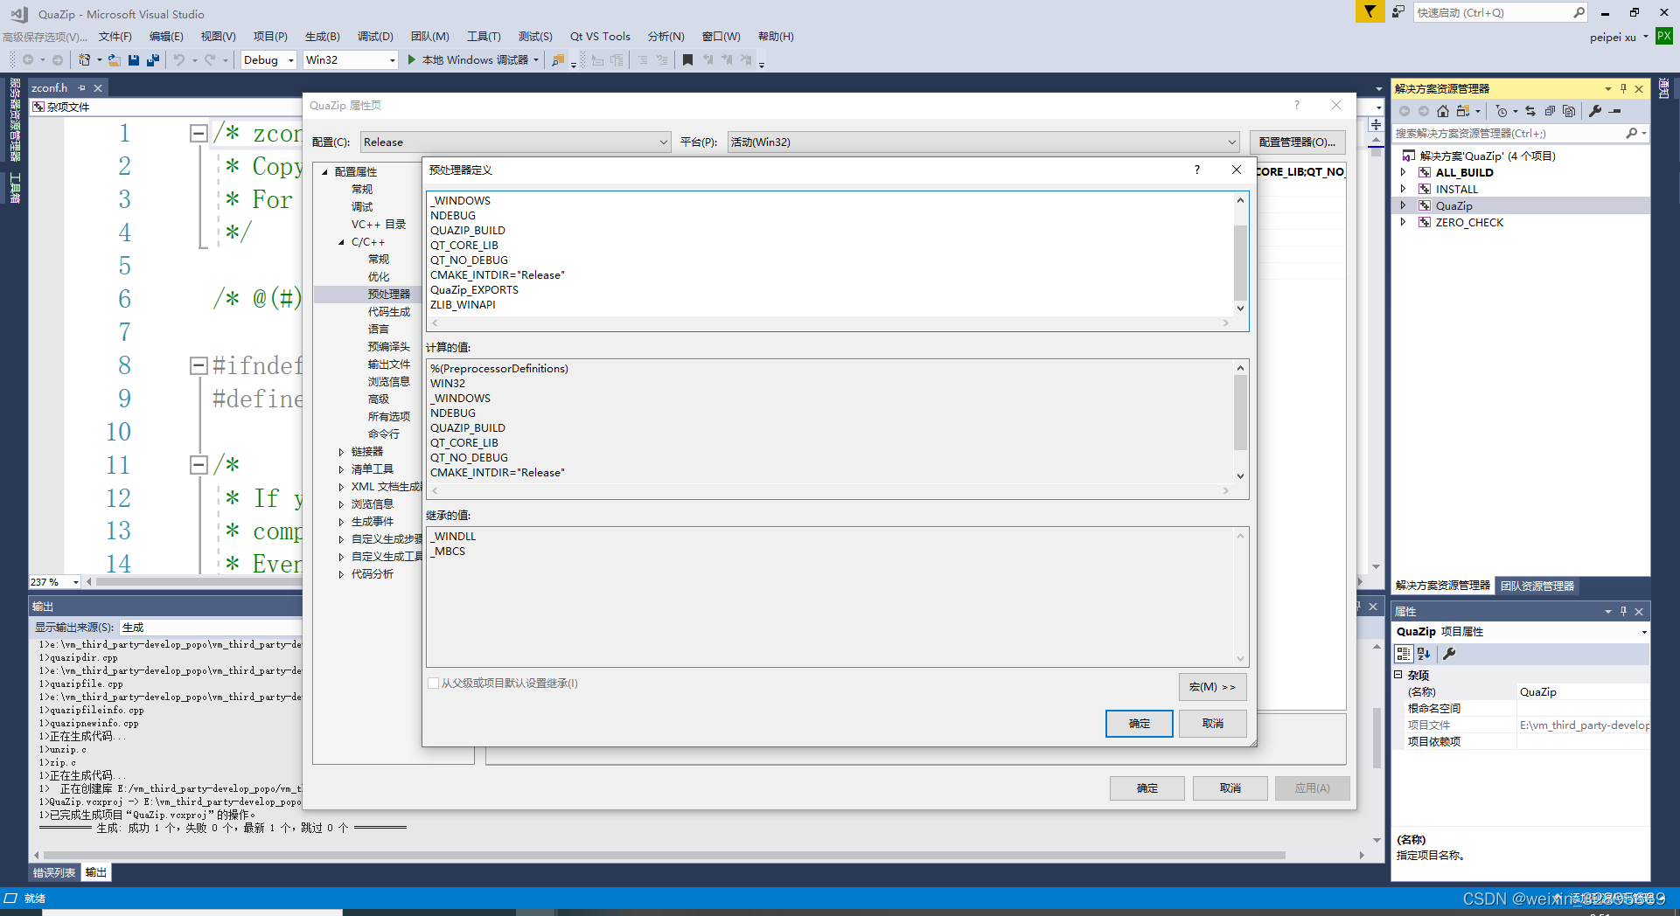Image resolution: width=1680 pixels, height=916 pixels.
Task: Collapse the code block at line 8
Action: 199,365
